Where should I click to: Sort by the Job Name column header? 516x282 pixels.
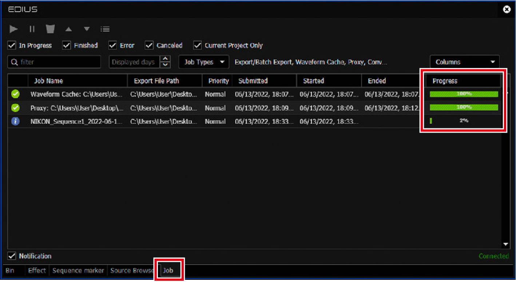48,81
